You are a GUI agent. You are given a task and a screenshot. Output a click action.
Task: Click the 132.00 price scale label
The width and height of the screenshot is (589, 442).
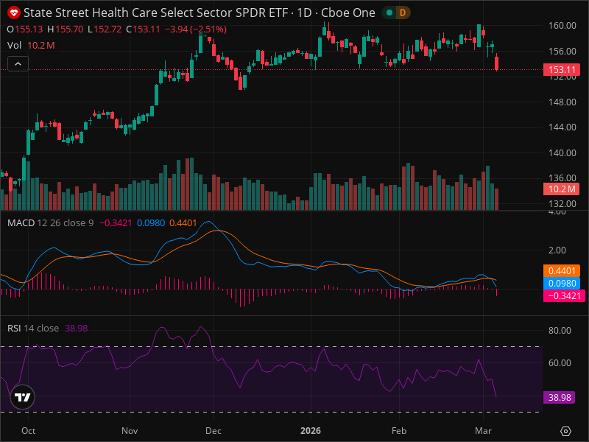pyautogui.click(x=562, y=203)
